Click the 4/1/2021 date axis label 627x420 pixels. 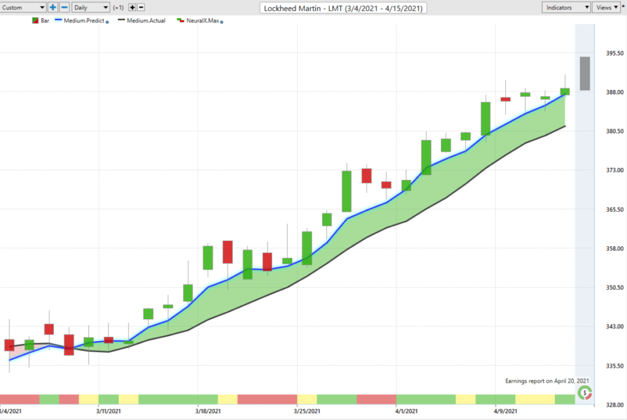click(x=407, y=411)
